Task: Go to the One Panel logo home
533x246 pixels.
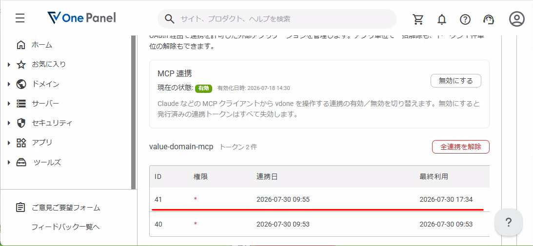Action: pyautogui.click(x=81, y=18)
